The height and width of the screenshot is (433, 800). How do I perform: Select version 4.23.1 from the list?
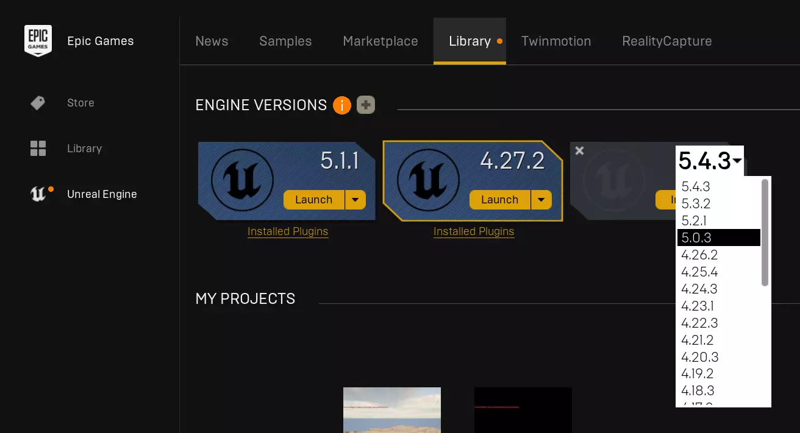pyautogui.click(x=719, y=306)
